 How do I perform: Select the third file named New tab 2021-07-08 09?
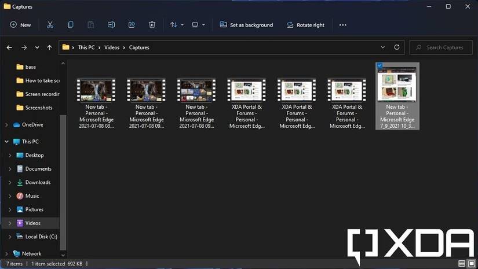tap(196, 104)
